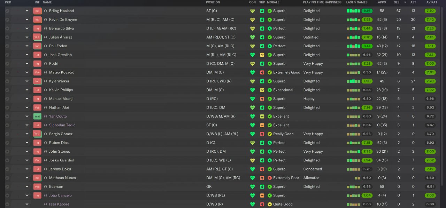Click Kevin De Bruyne's match sharpness icon

pos(262,19)
